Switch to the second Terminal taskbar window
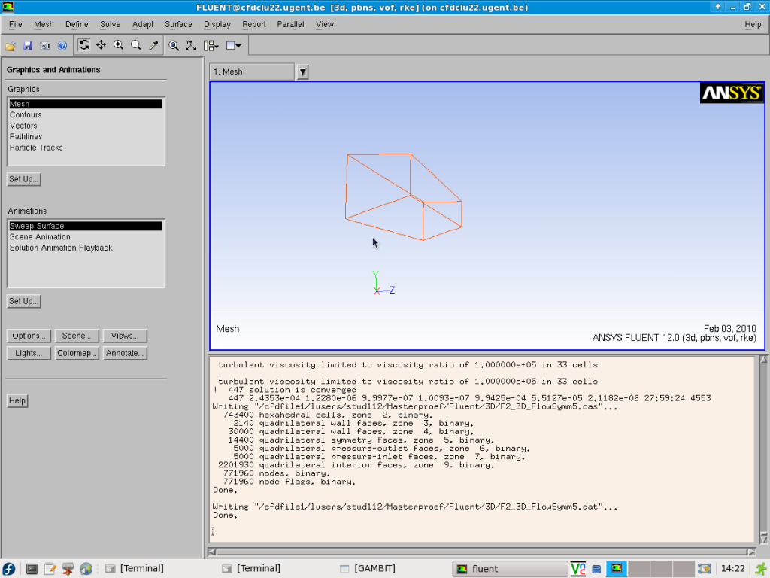 tap(276, 569)
